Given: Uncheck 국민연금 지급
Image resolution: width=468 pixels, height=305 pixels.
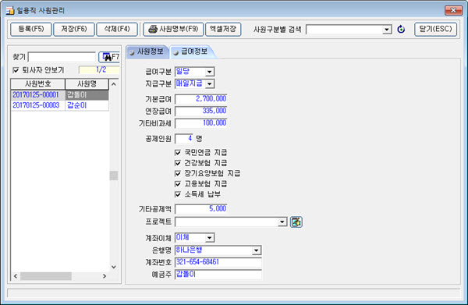Looking at the screenshot, I should [178, 153].
